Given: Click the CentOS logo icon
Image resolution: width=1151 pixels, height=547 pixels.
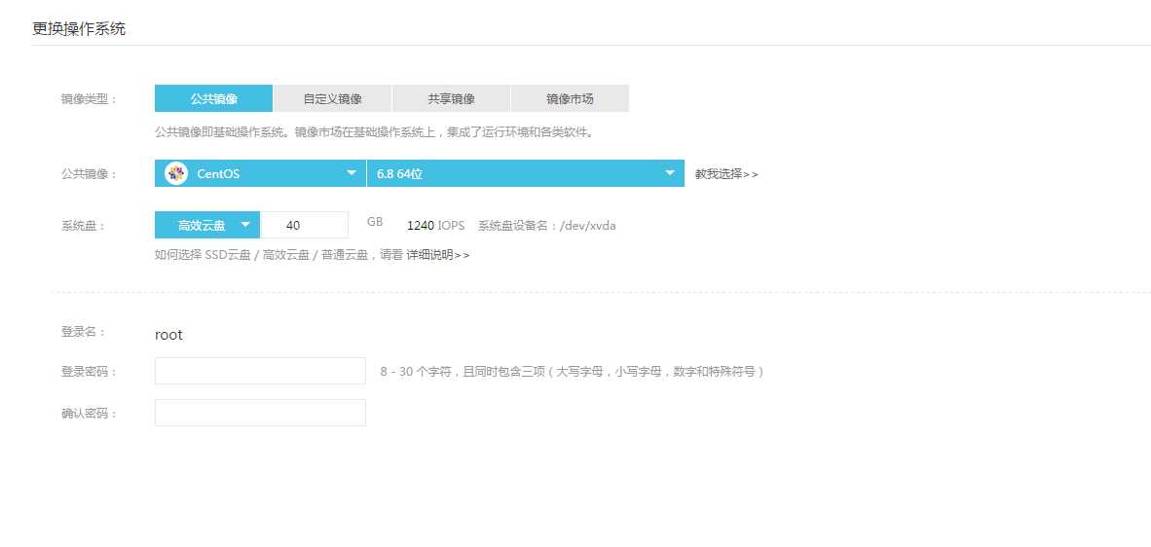Looking at the screenshot, I should (176, 174).
